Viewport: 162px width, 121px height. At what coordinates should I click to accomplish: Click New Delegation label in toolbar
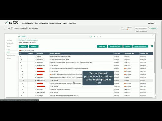pyautogui.click(x=33, y=28)
